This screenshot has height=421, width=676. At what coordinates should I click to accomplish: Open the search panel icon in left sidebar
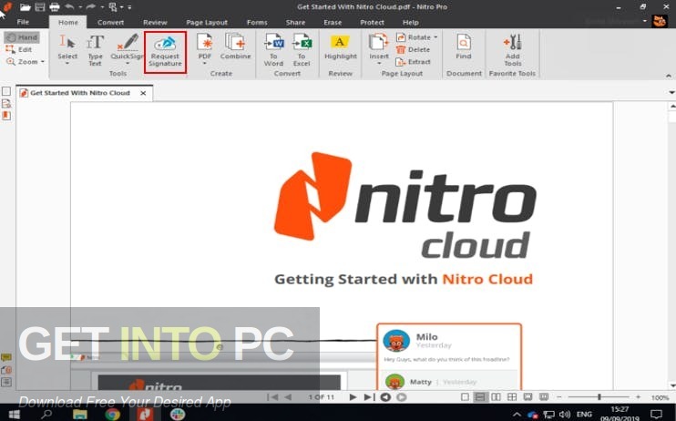click(6, 104)
